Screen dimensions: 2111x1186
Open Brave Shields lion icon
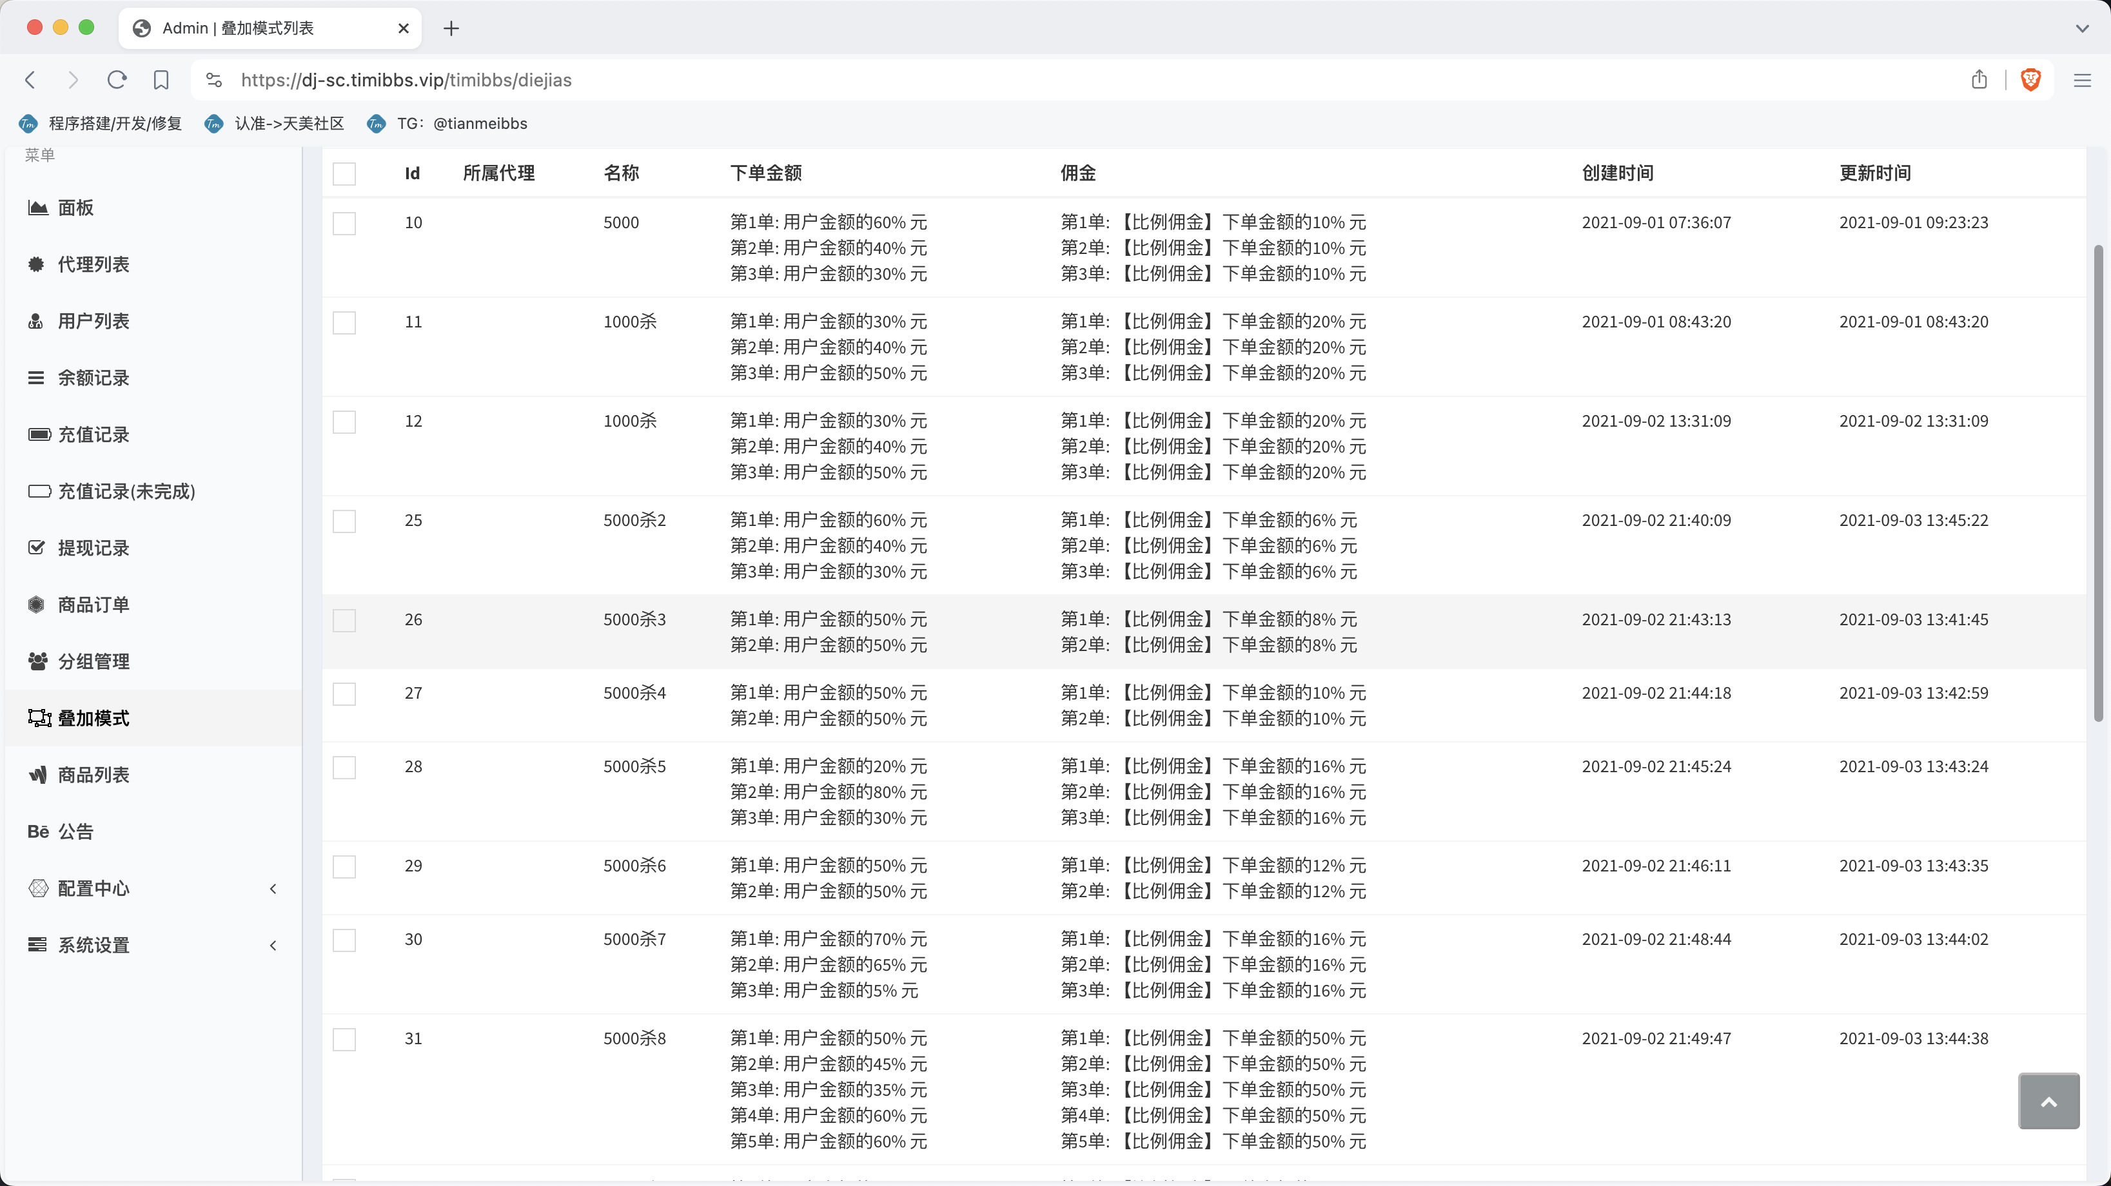(2030, 79)
